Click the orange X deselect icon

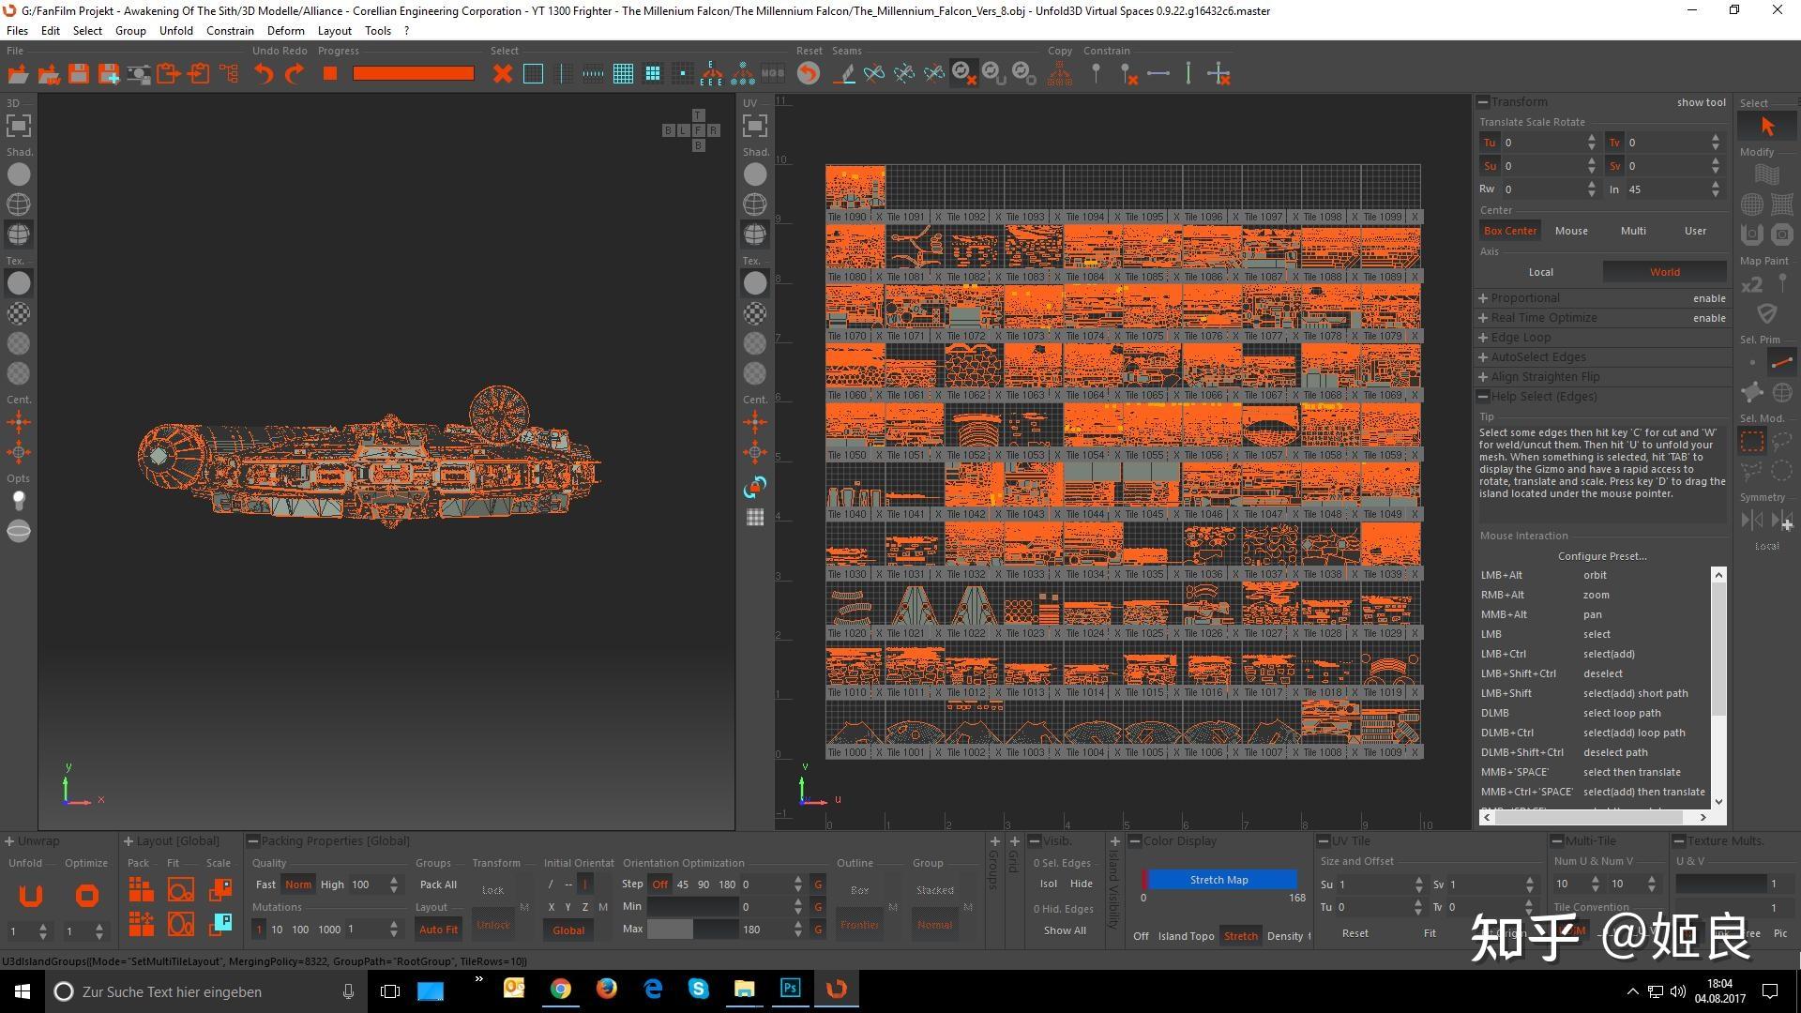(x=503, y=74)
